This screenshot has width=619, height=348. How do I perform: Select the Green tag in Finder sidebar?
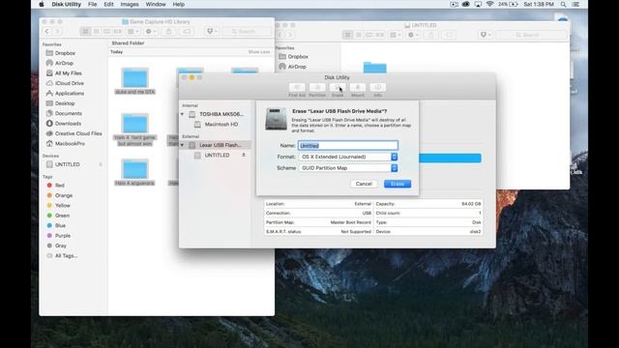point(62,216)
